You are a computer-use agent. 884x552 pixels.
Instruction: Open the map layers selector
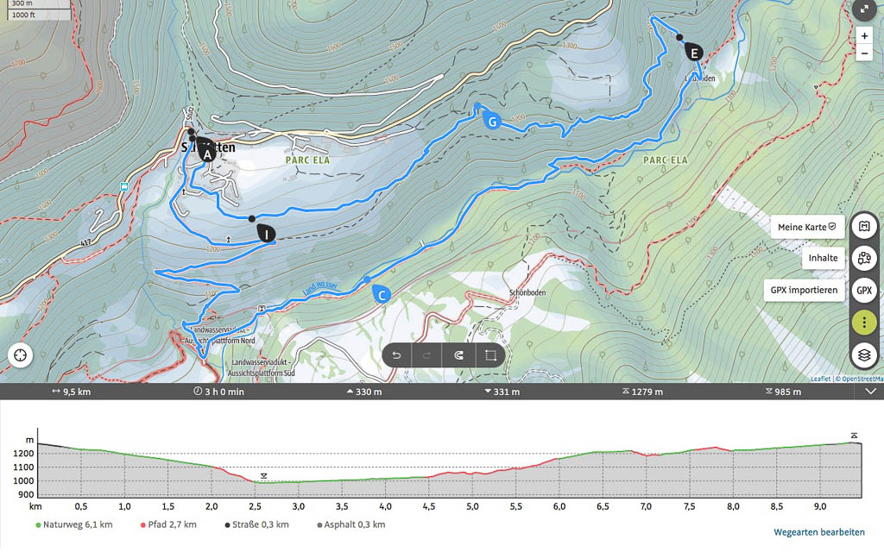tap(864, 354)
